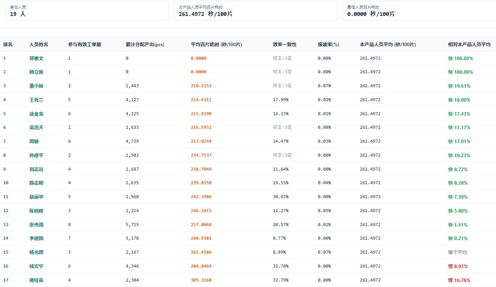496x287 pixels.
Task: Click the "累计分配产出(pcs)" column header
Action: (145, 45)
